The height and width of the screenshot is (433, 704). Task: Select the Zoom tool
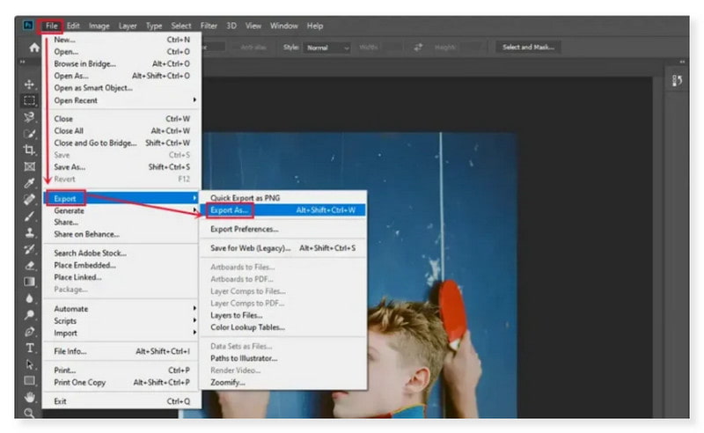pos(30,413)
